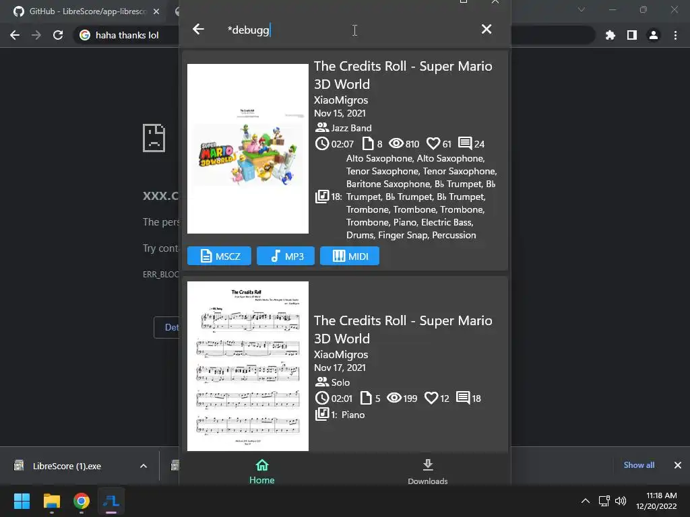Screen dimensions: 690x517
Task: Open Chrome from taskbar
Action: 82,501
